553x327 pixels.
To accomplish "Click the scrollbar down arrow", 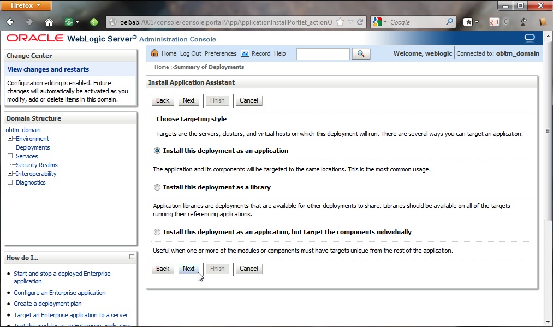I will pos(548,322).
